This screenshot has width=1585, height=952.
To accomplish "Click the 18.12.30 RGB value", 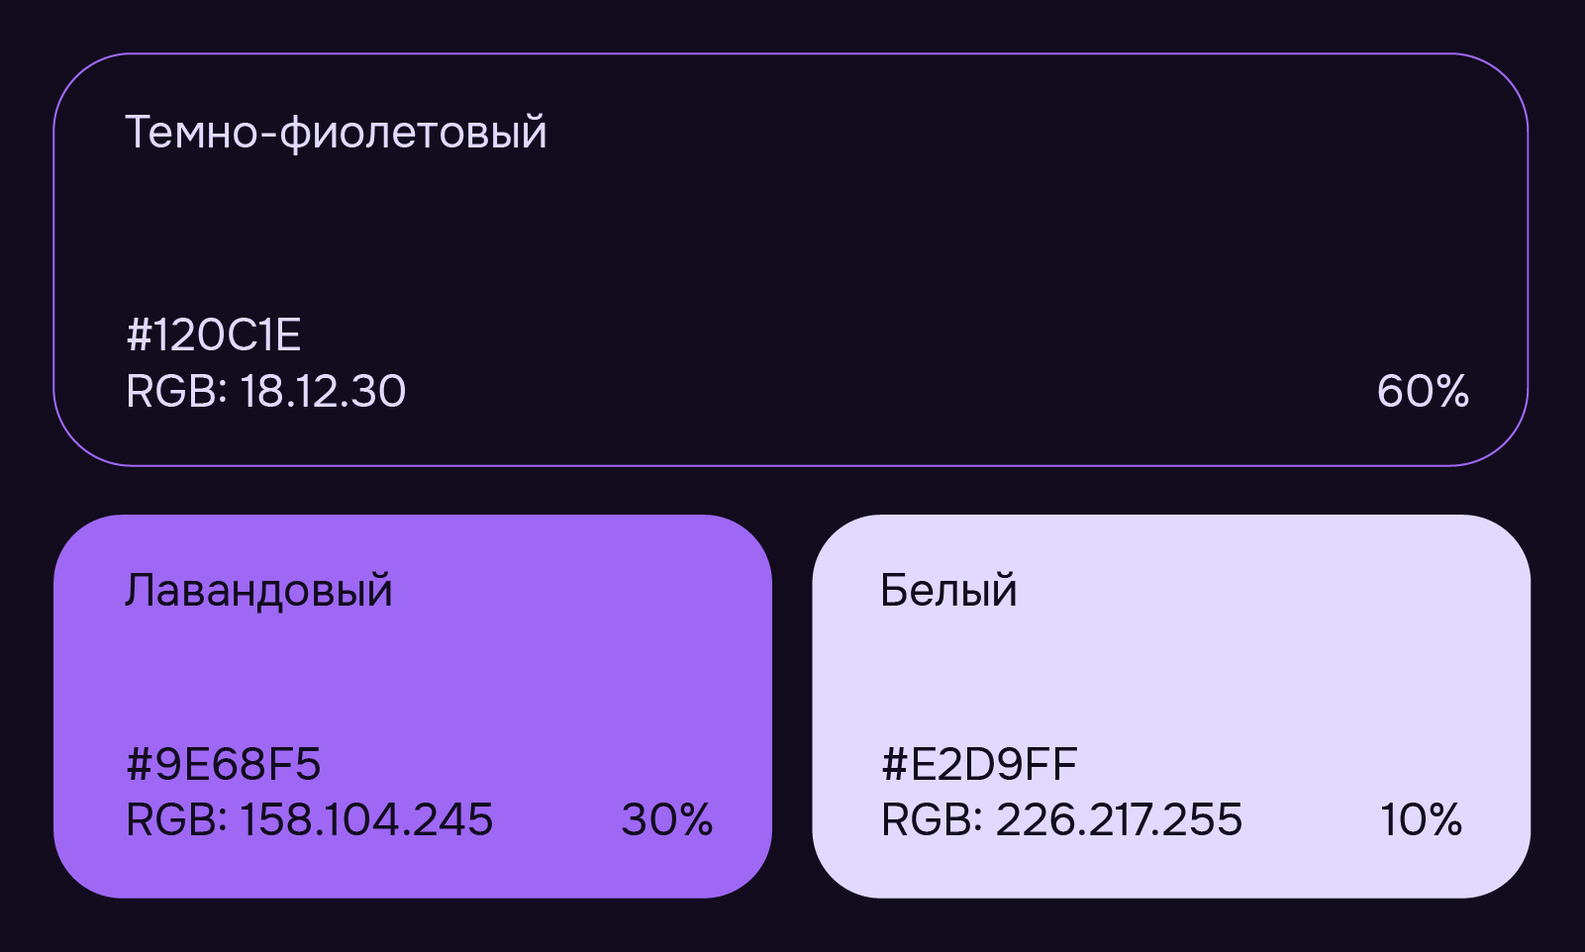I will click(x=323, y=392).
